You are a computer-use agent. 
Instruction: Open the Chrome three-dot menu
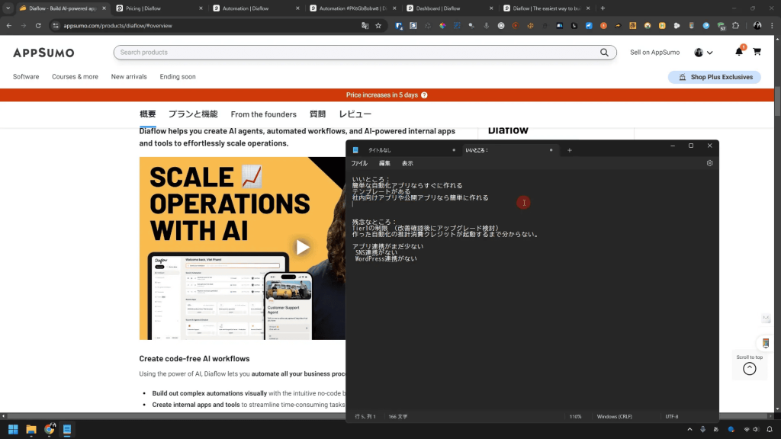click(x=772, y=25)
